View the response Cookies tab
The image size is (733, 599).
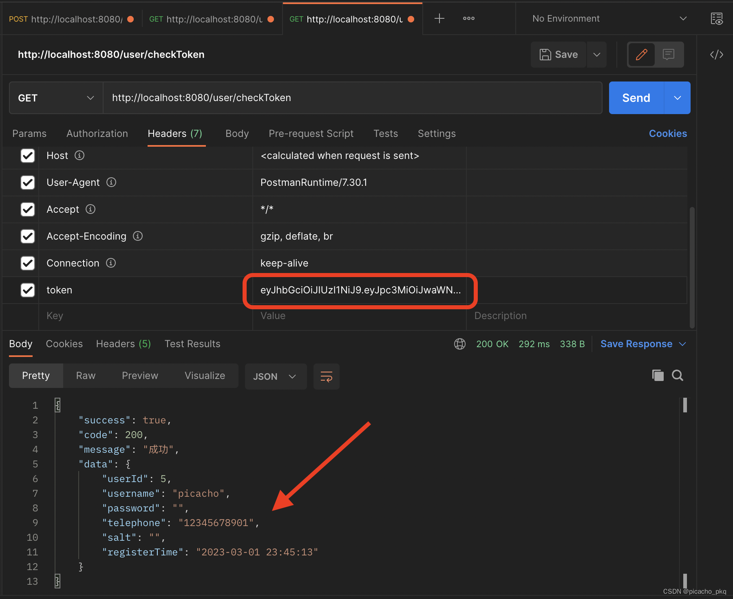[64, 344]
